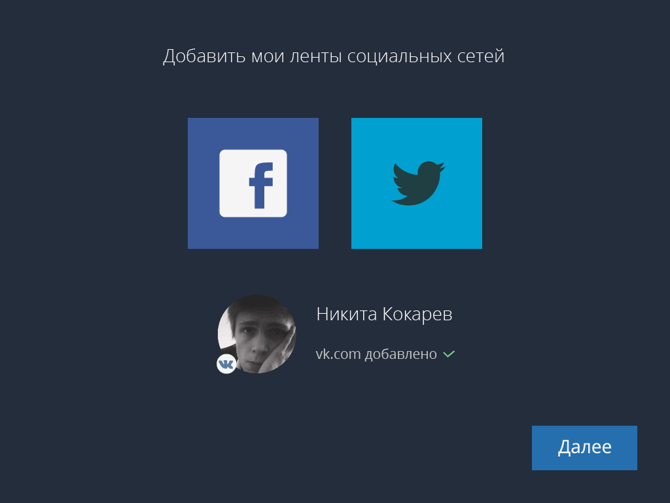Click the VK badge on the avatar
670x503 pixels.
coord(226,364)
